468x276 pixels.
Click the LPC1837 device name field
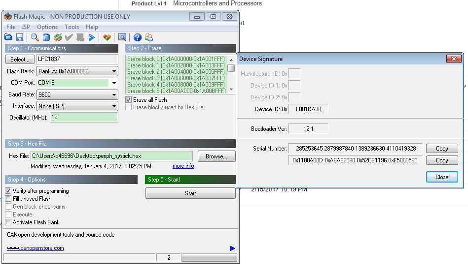pyautogui.click(x=77, y=59)
